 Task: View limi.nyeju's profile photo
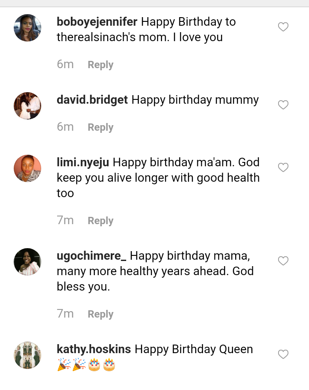click(27, 168)
